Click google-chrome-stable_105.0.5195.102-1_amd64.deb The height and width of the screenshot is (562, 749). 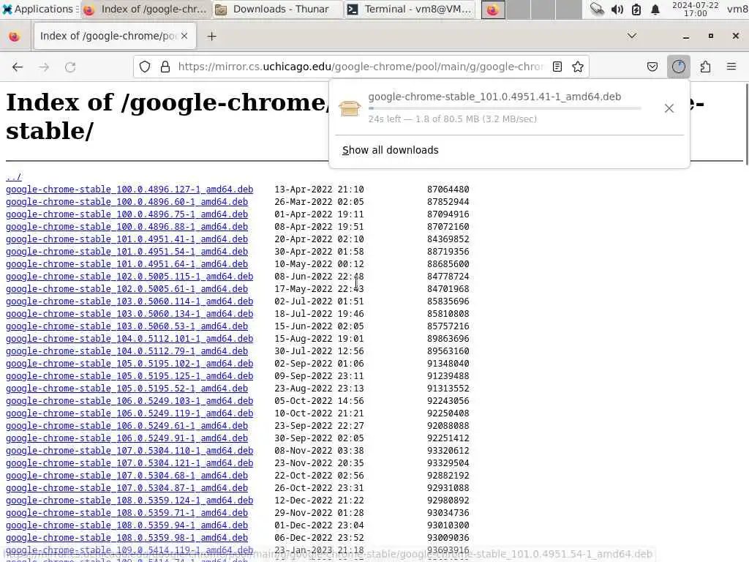click(129, 363)
